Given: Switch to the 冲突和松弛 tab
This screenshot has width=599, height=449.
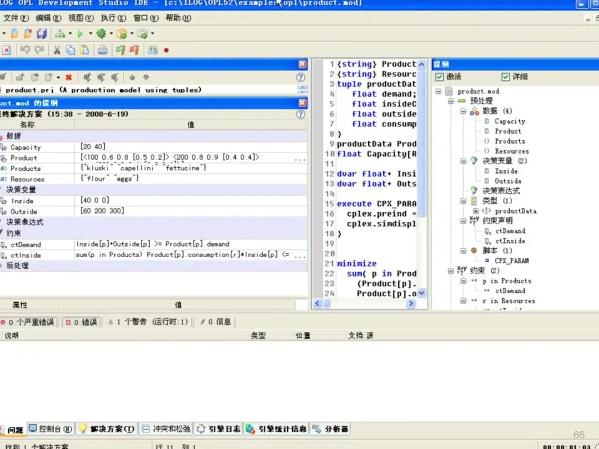Looking at the screenshot, I should (166, 428).
